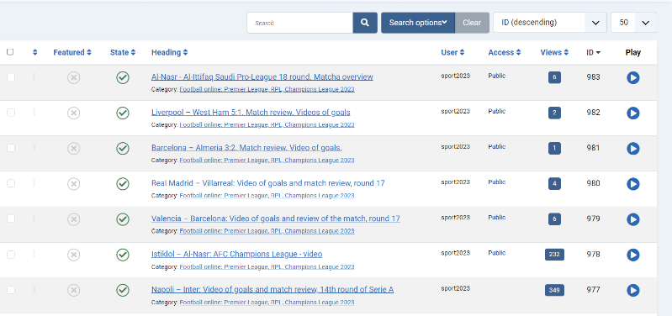The image size is (672, 316).
Task: Open Al-Nasr - Al-Ittifaq Saudi Pro-League heading
Action: (x=262, y=77)
